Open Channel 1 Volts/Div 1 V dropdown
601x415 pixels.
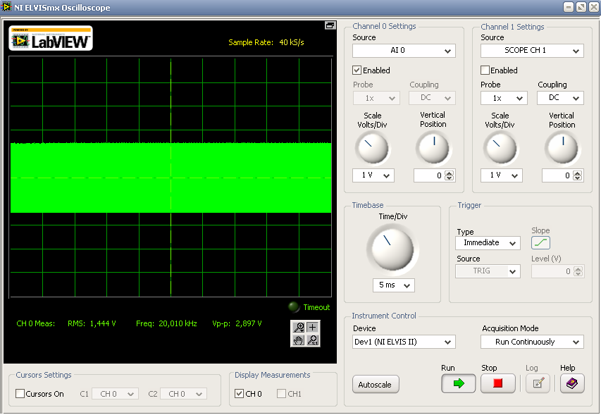pyautogui.click(x=502, y=175)
